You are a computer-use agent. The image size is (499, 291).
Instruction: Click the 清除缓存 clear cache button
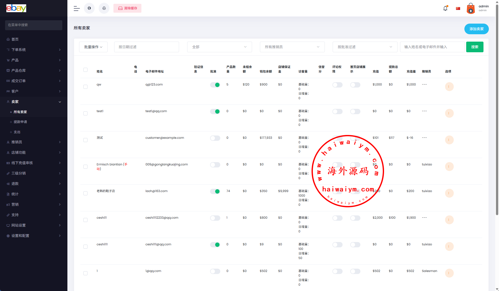[127, 8]
